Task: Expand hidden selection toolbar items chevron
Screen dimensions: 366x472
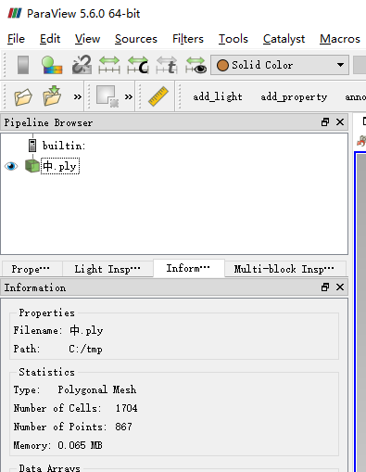Action: pyautogui.click(x=129, y=97)
